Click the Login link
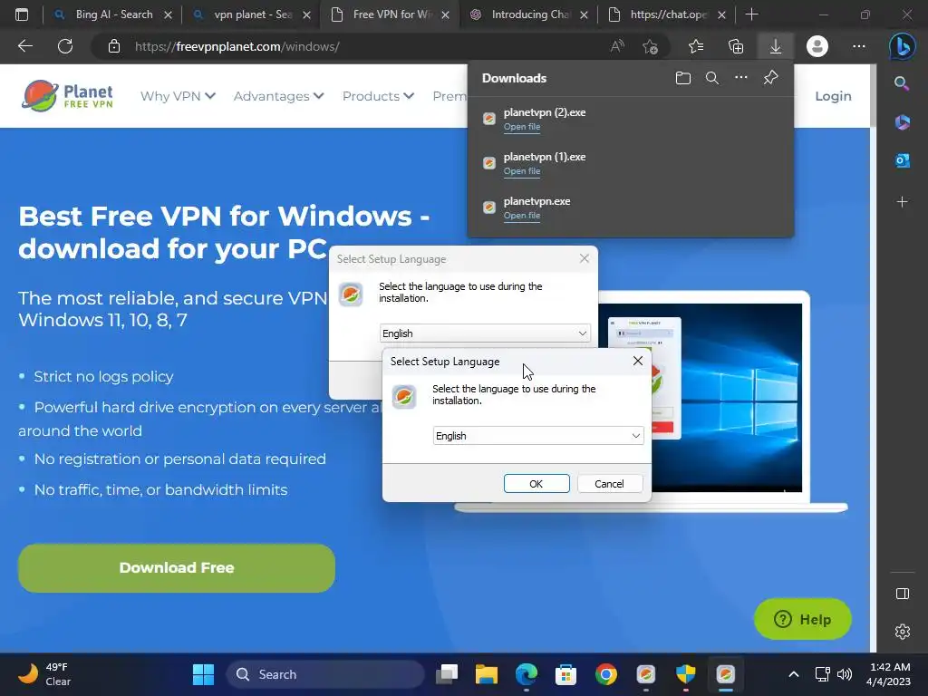This screenshot has height=696, width=928. [833, 96]
